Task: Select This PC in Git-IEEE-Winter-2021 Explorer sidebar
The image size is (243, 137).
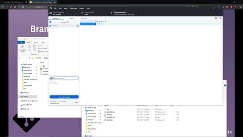Action: pos(26,97)
